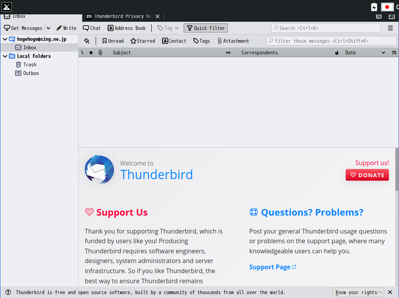The width and height of the screenshot is (399, 298).
Task: Toggle the keep filters pinned icon
Action: pyautogui.click(x=87, y=41)
